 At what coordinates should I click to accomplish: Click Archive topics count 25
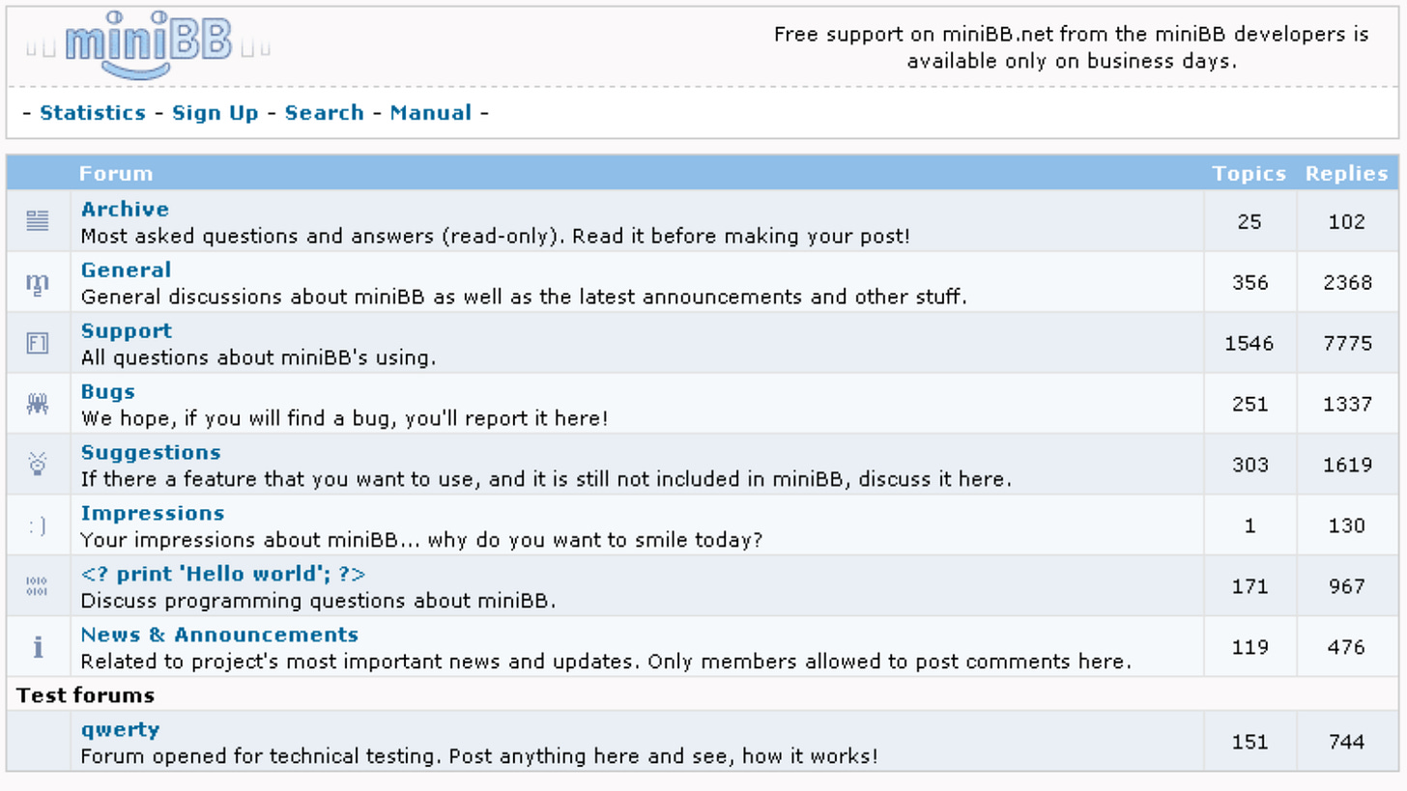1249,221
